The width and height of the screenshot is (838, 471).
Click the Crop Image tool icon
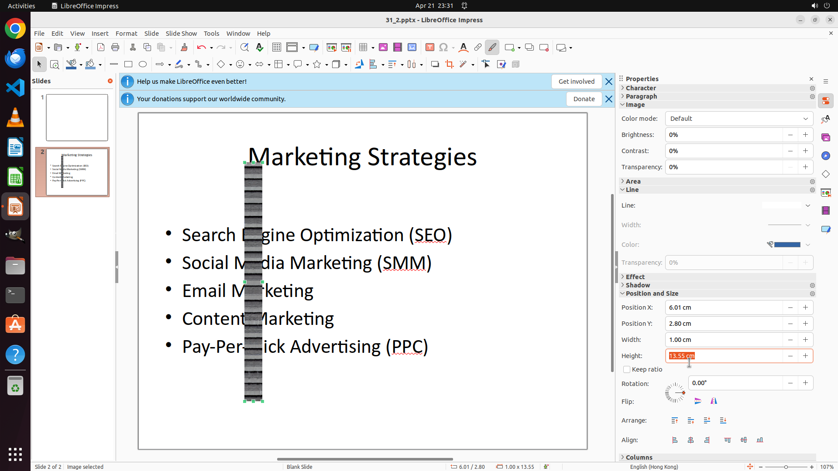(x=449, y=65)
